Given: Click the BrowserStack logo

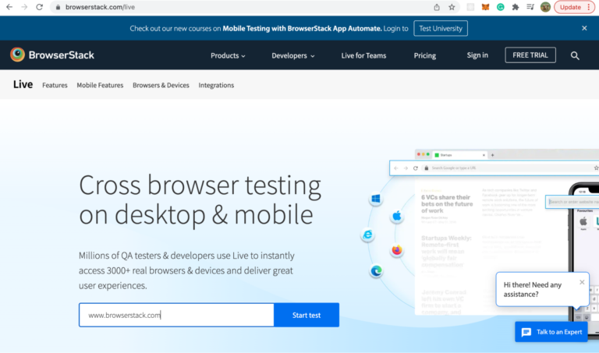Looking at the screenshot, I should pos(52,55).
